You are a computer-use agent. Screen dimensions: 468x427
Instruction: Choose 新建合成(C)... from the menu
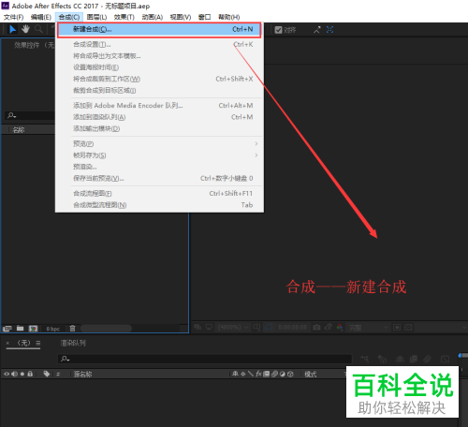pyautogui.click(x=159, y=30)
